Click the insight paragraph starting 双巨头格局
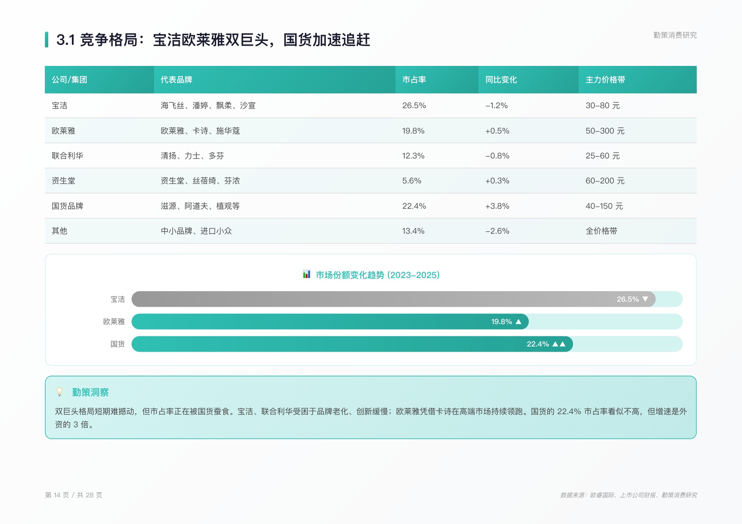Image resolution: width=742 pixels, height=524 pixels. pyautogui.click(x=371, y=418)
